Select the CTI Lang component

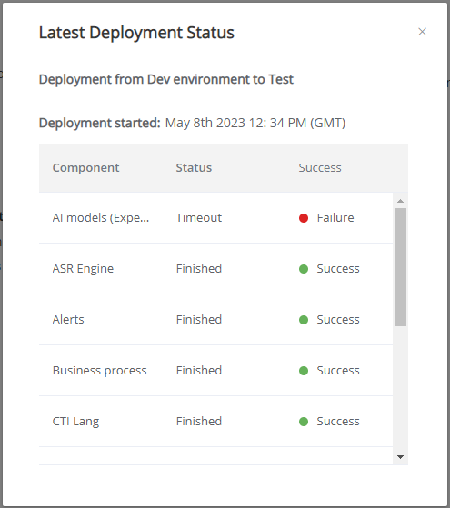click(75, 422)
